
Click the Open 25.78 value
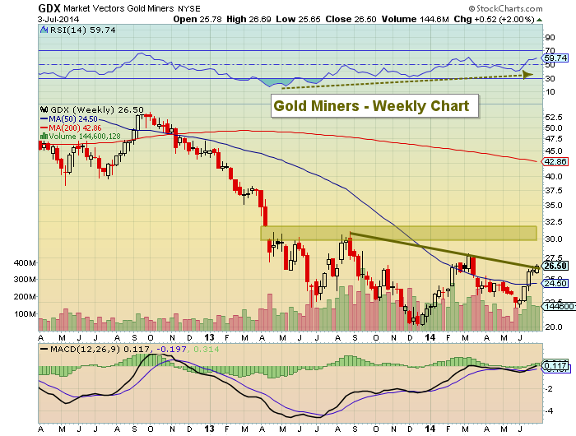point(197,20)
